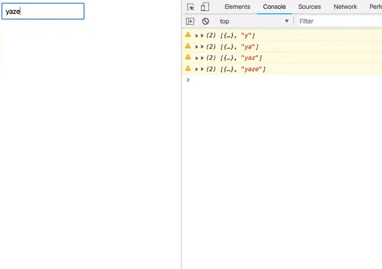Expand the "yaze" log entry array
382x269 pixels.
tap(203, 69)
